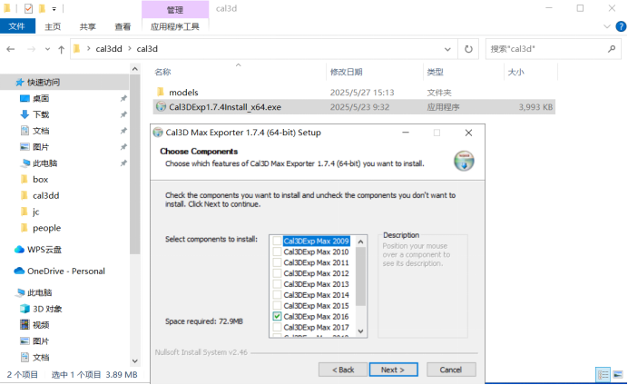The image size is (628, 385).
Task: Open the 共享 ribbon tab
Action: point(87,26)
